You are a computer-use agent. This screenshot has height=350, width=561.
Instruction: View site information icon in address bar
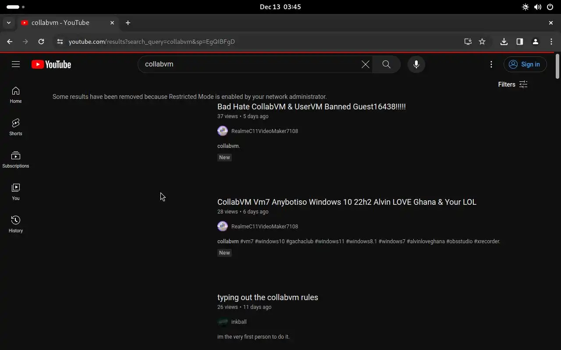[x=60, y=42]
